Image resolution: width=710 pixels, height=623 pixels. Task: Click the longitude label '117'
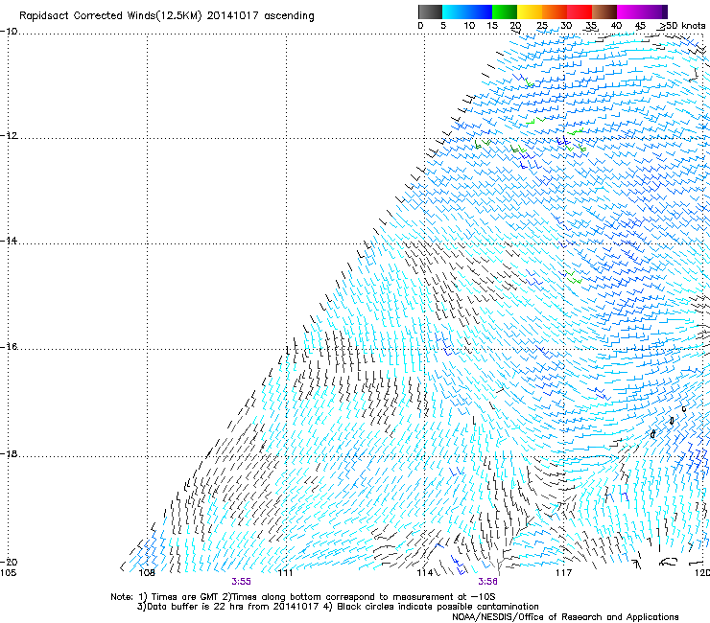click(563, 573)
